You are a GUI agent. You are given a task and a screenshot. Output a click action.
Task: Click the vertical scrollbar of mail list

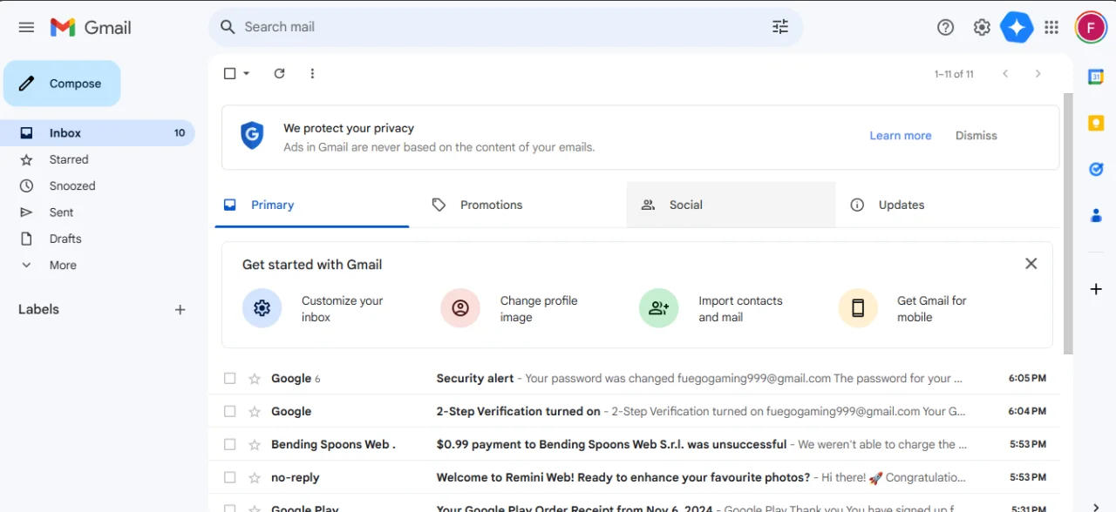(x=1068, y=222)
